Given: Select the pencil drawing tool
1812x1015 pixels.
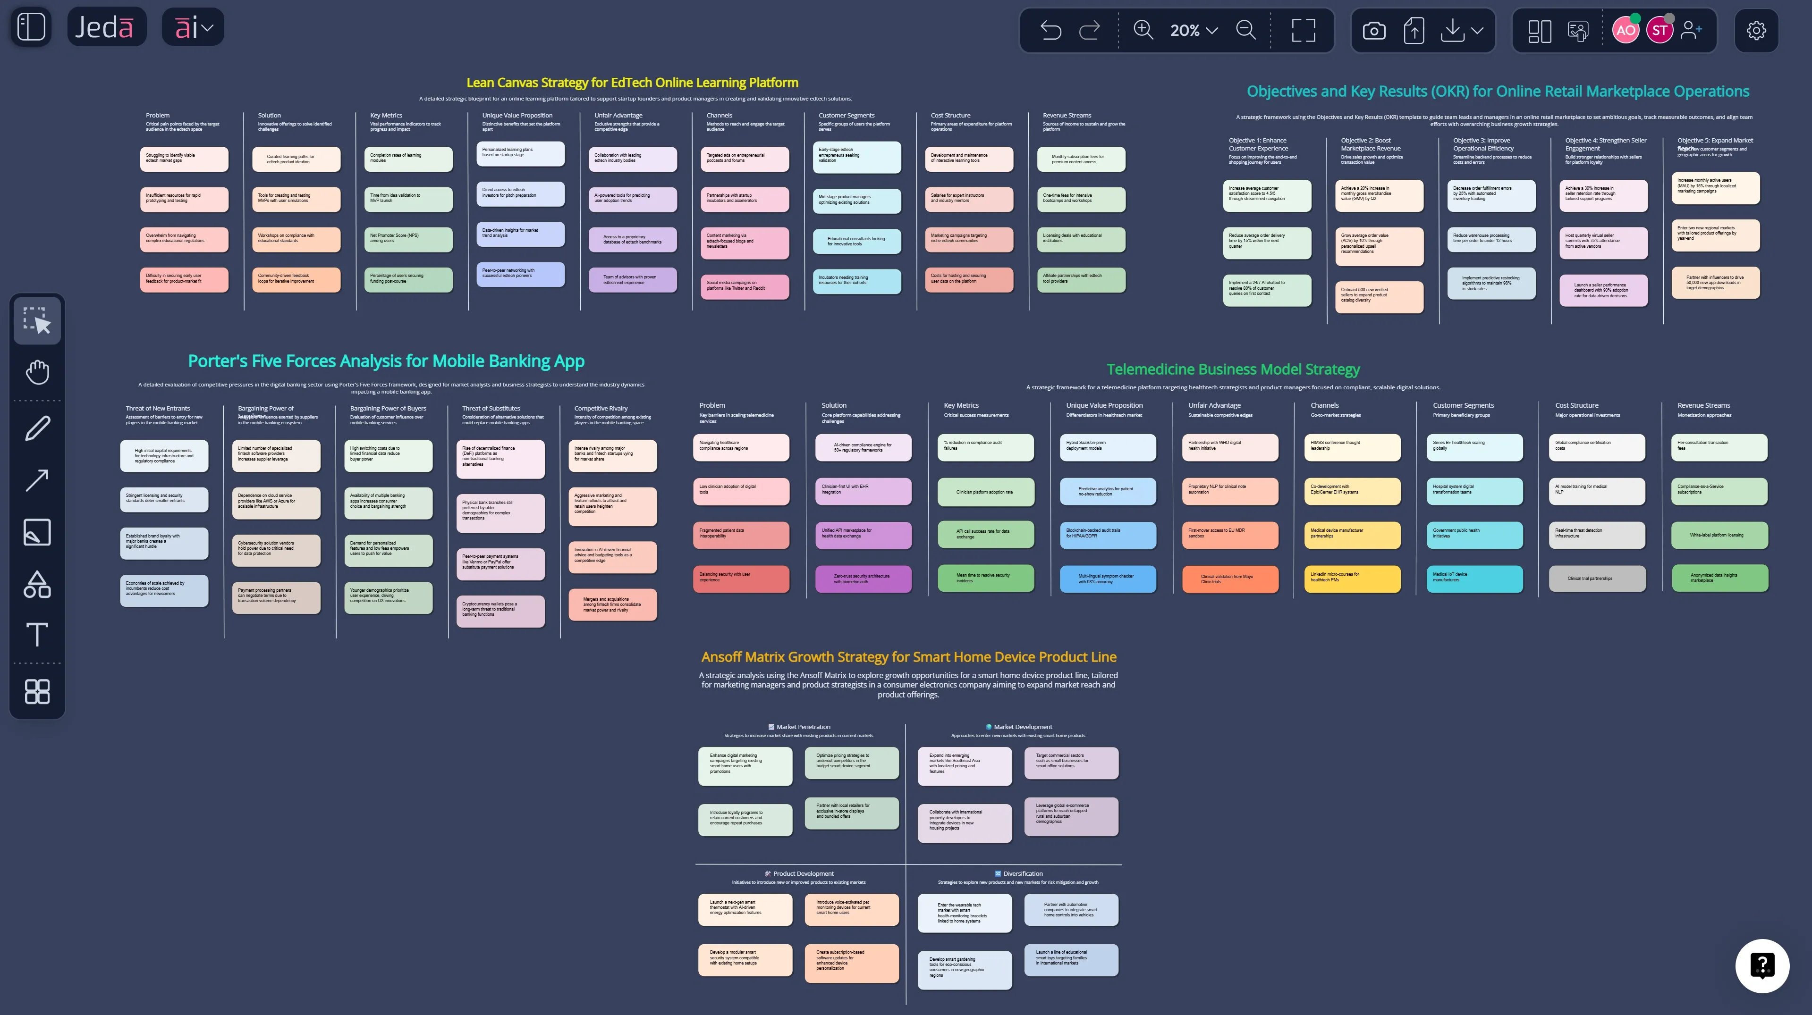Looking at the screenshot, I should pyautogui.click(x=37, y=428).
